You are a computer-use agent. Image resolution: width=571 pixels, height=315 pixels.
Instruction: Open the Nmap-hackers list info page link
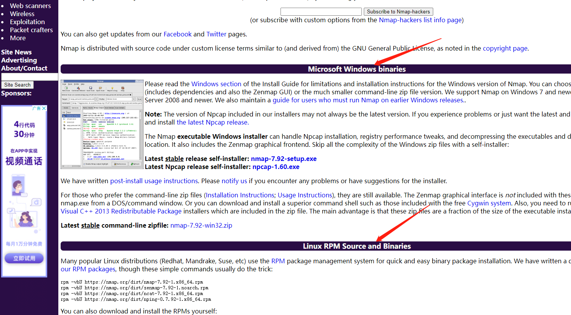click(420, 20)
